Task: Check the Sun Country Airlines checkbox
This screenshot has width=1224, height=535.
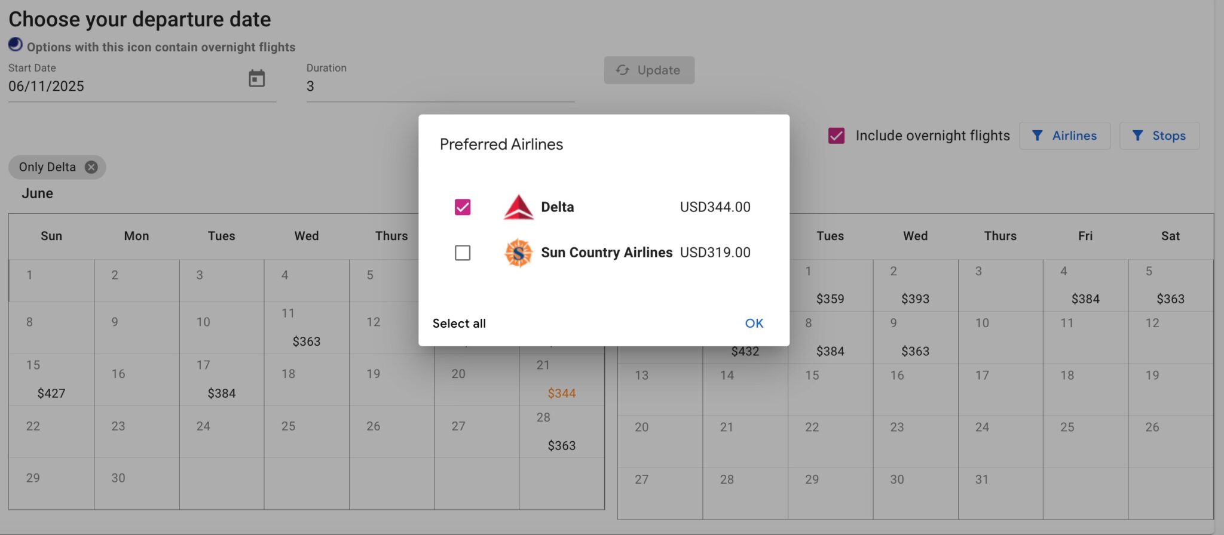Action: click(461, 253)
